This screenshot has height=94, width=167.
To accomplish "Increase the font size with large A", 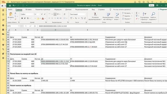I will pos(42,14).
